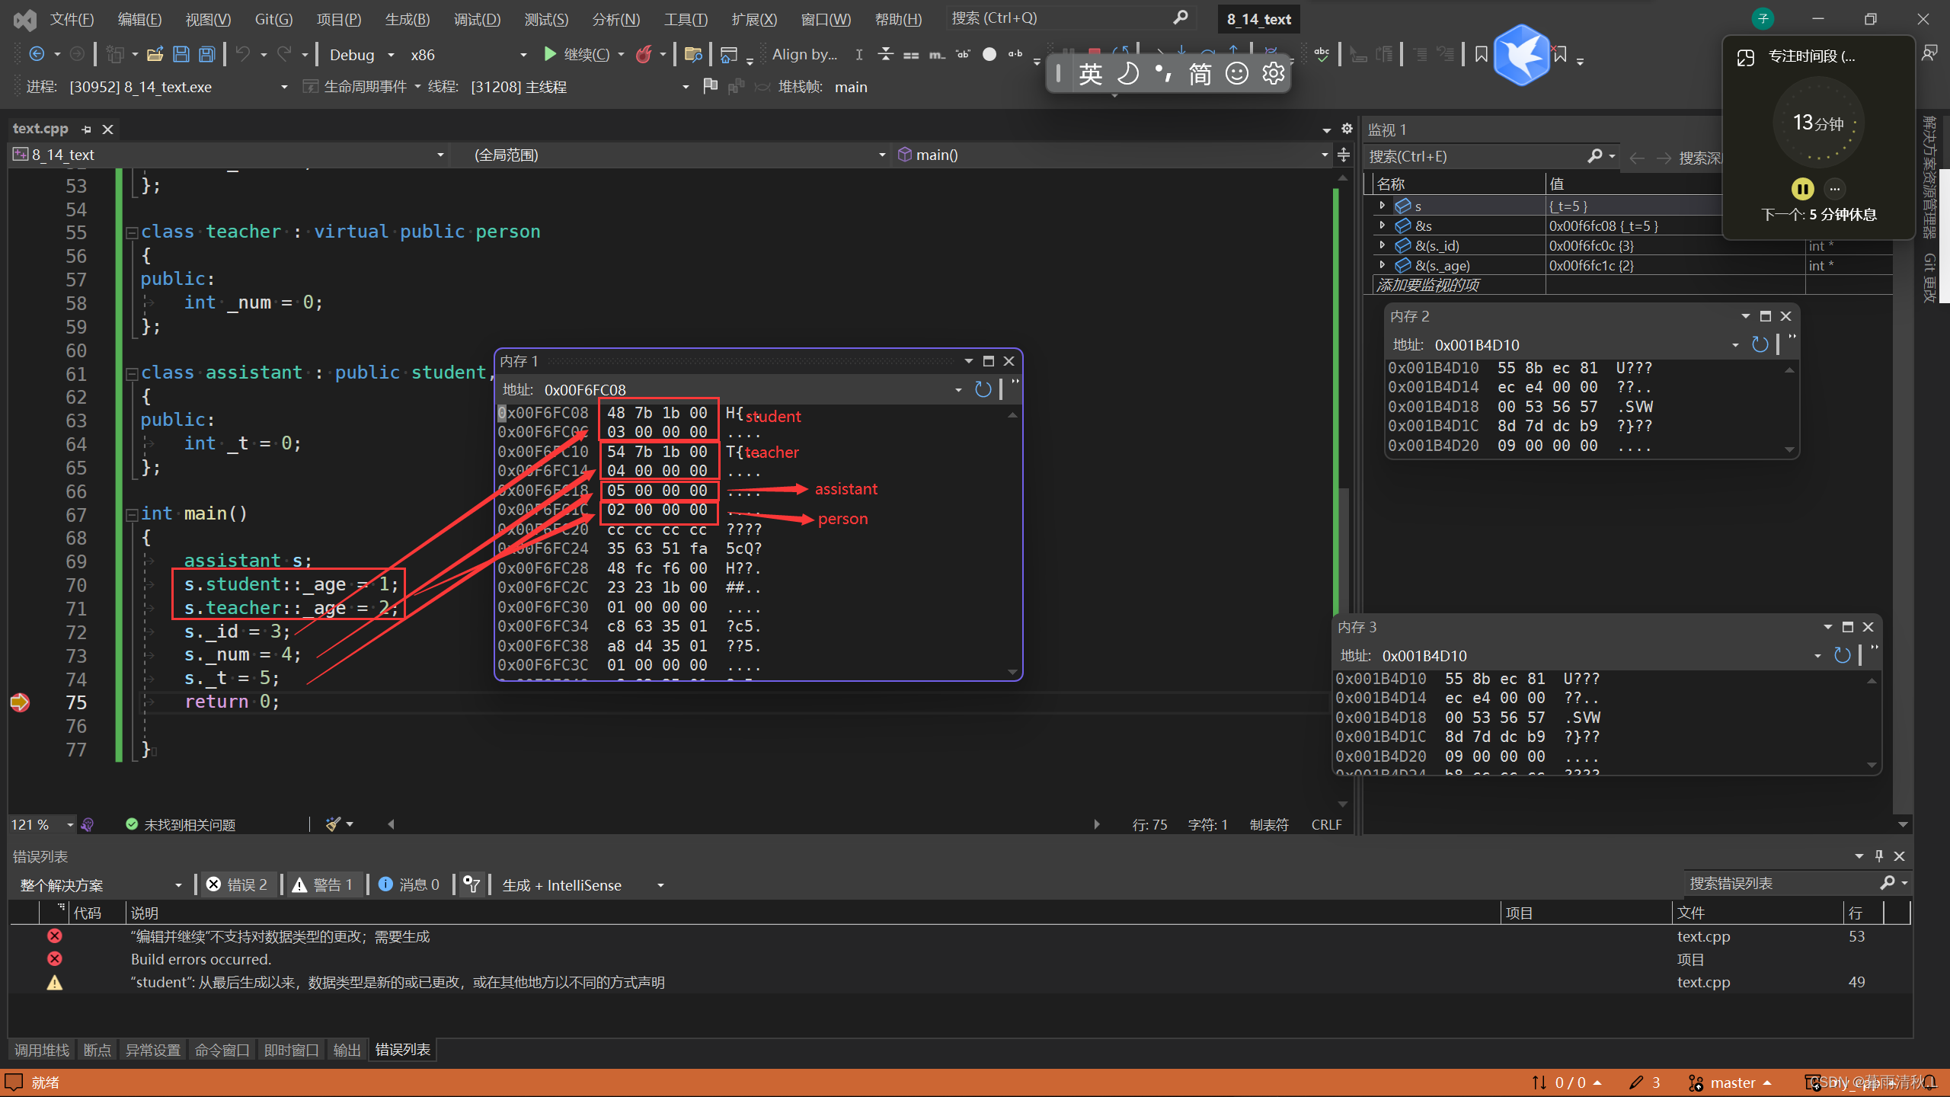The image size is (1950, 1097).
Task: Open the 调试(D) menu
Action: click(478, 19)
